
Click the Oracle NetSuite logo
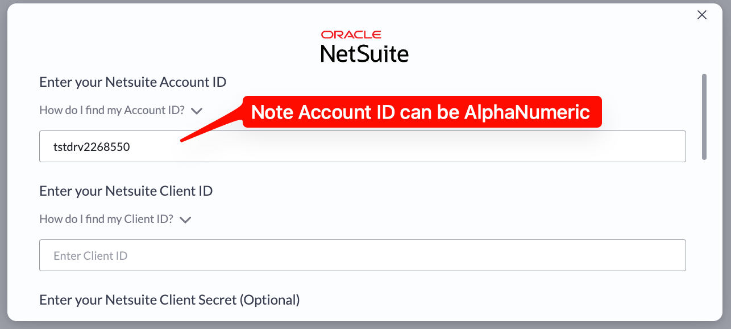click(x=364, y=47)
